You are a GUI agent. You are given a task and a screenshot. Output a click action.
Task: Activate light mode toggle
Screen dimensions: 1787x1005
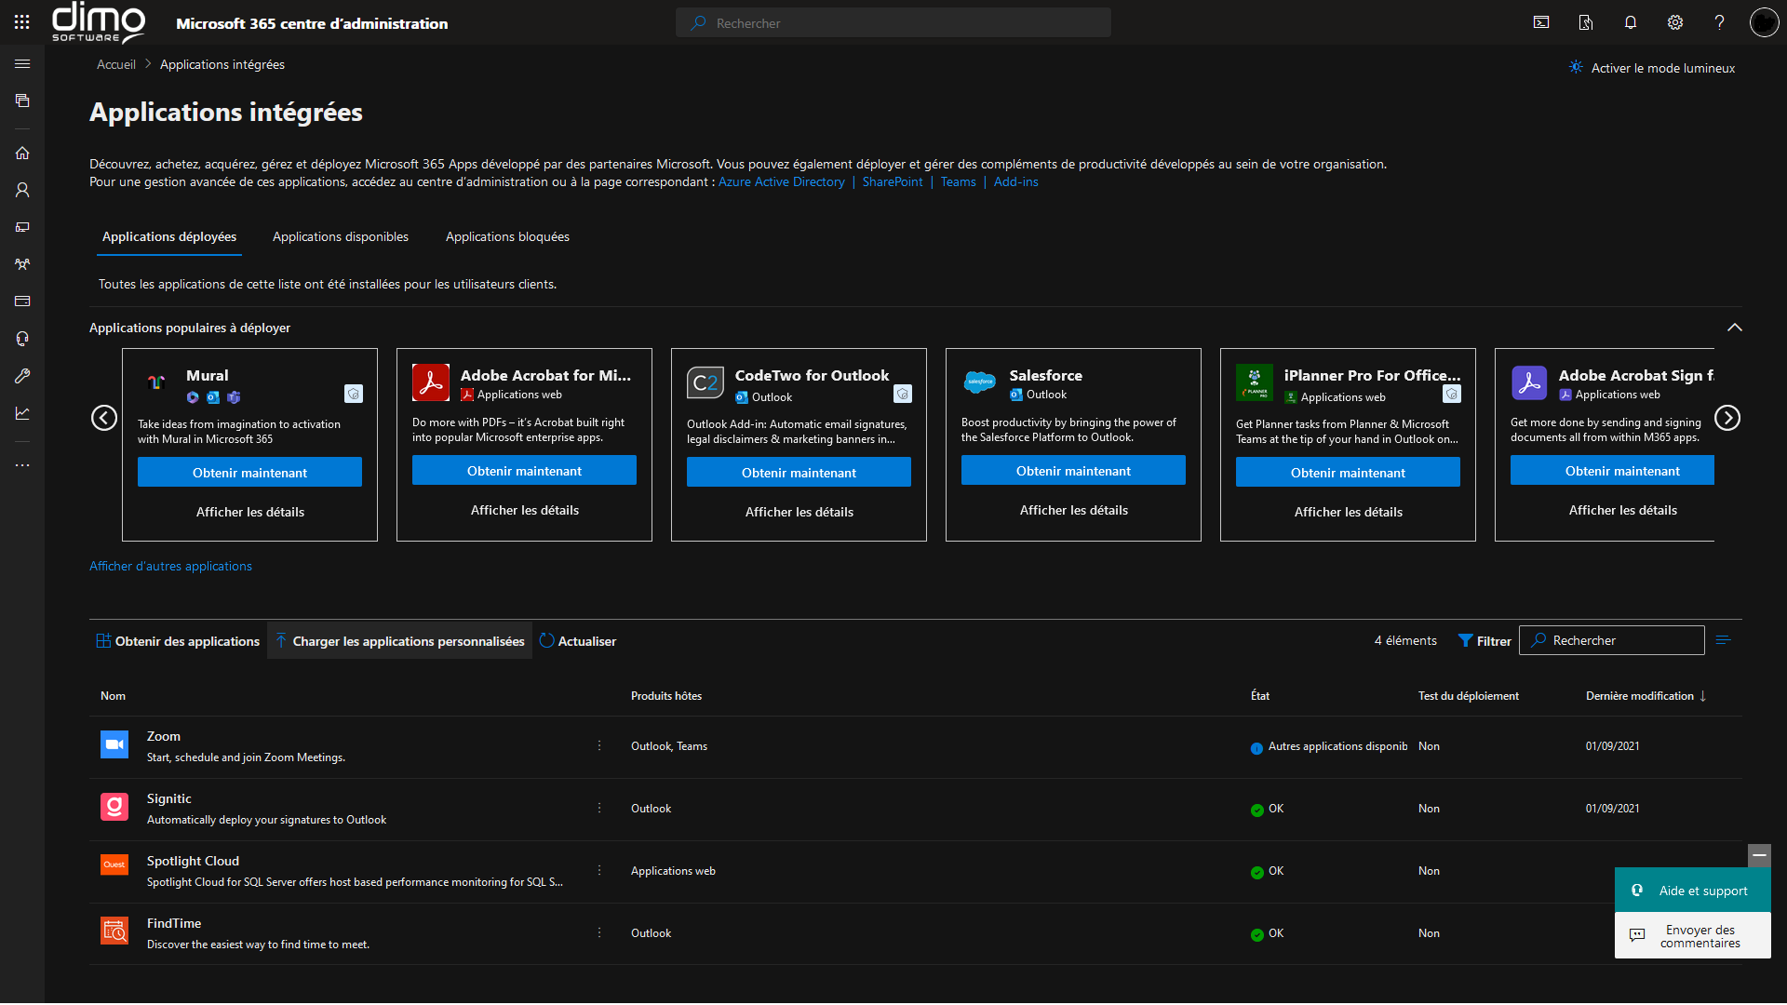coord(1651,68)
